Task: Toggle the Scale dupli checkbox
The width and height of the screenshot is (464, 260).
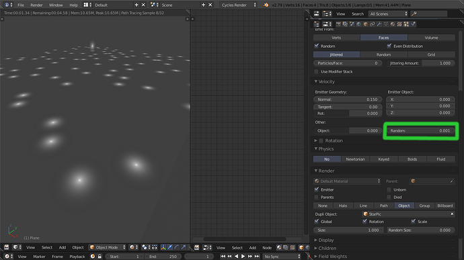Action: point(414,221)
